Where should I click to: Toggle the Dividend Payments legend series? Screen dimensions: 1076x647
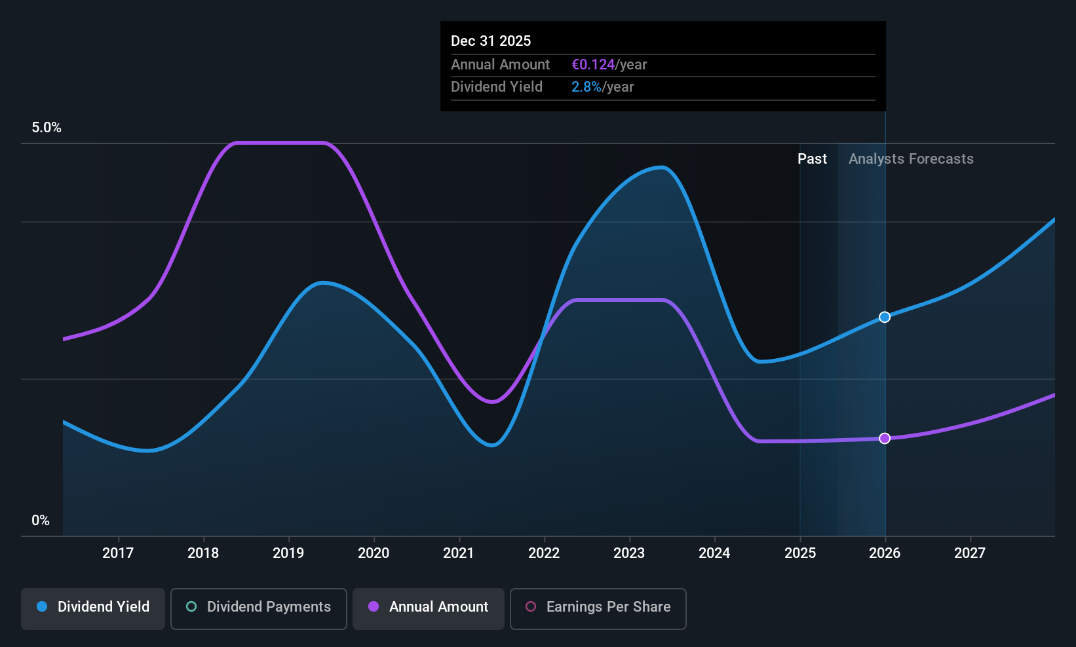tap(259, 609)
